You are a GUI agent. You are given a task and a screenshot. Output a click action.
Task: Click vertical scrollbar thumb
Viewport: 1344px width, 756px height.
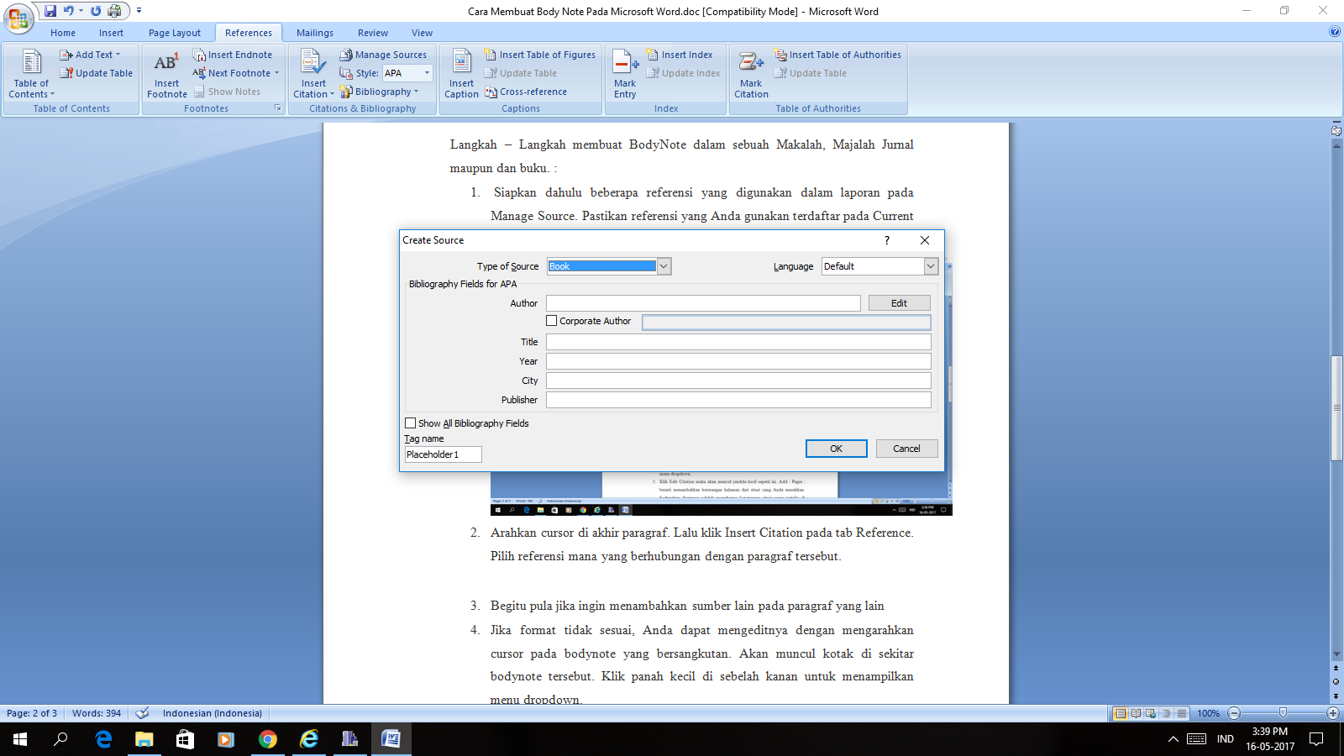point(1336,408)
